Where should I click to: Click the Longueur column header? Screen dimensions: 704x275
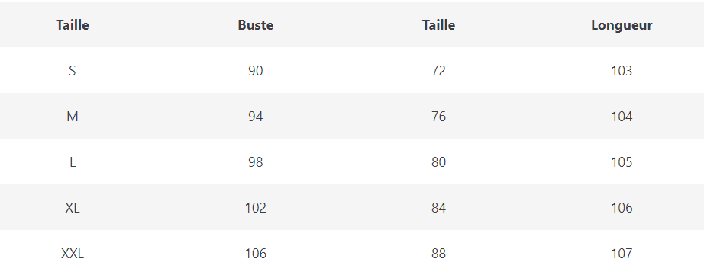point(622,25)
